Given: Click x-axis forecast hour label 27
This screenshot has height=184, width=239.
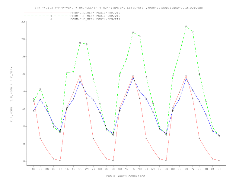Looking at the screenshot, I should pyautogui.click(x=93, y=169).
